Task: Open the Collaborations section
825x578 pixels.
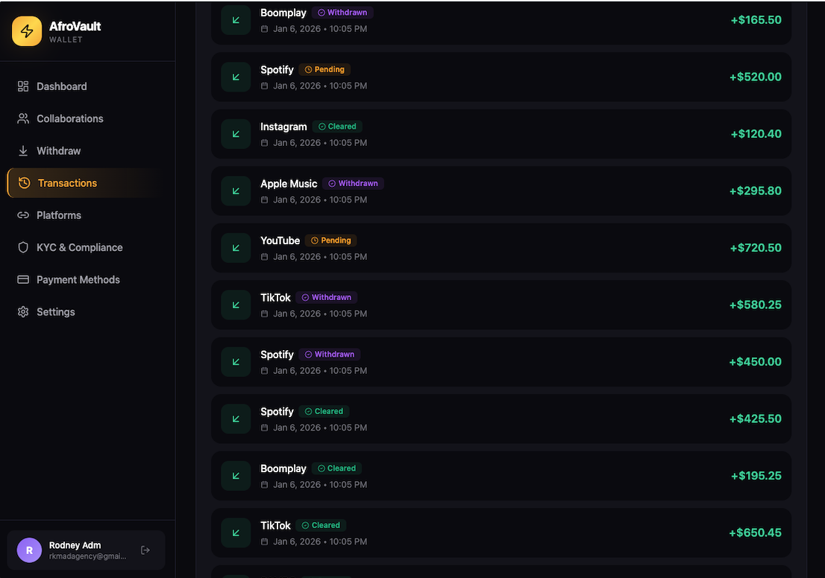Action: [x=69, y=118]
